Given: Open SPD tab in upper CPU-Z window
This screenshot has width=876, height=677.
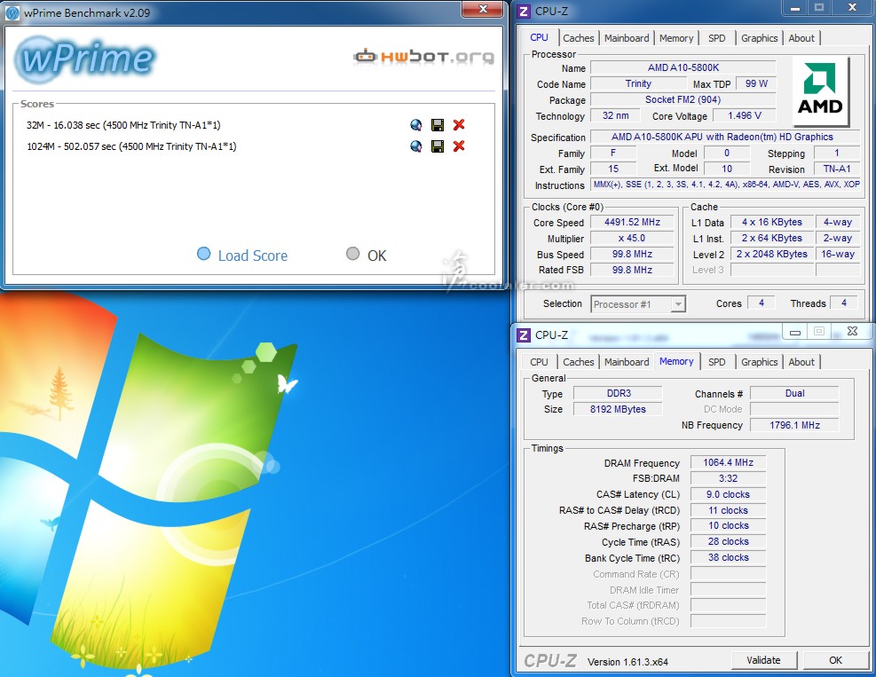Looking at the screenshot, I should (x=717, y=38).
